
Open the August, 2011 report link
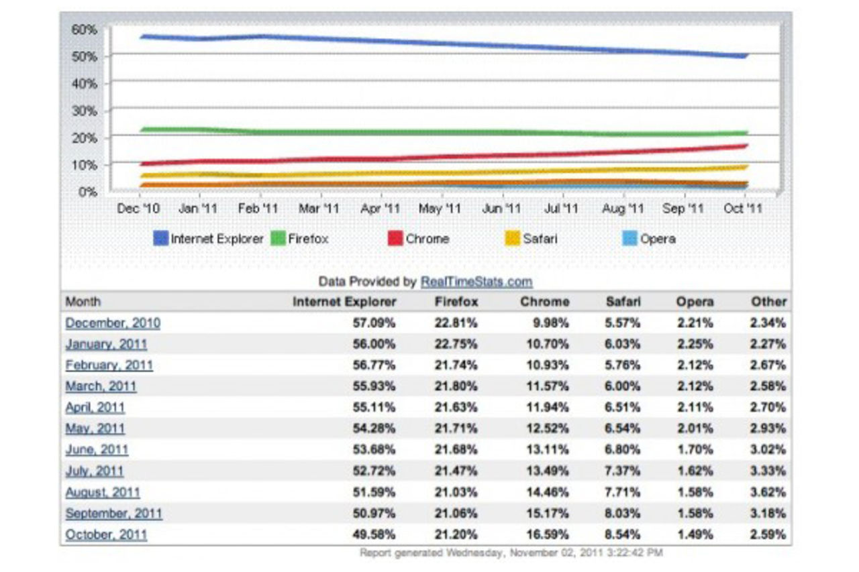pyautogui.click(x=103, y=493)
